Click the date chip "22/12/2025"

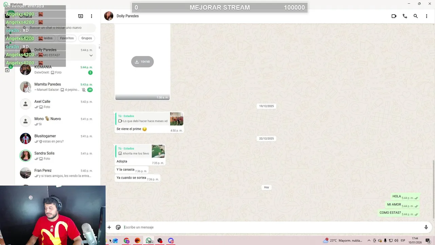pos(266,138)
